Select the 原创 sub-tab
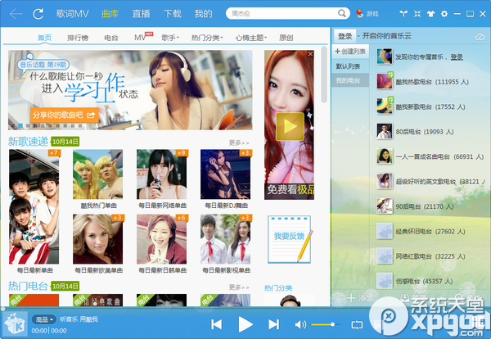 [286, 38]
